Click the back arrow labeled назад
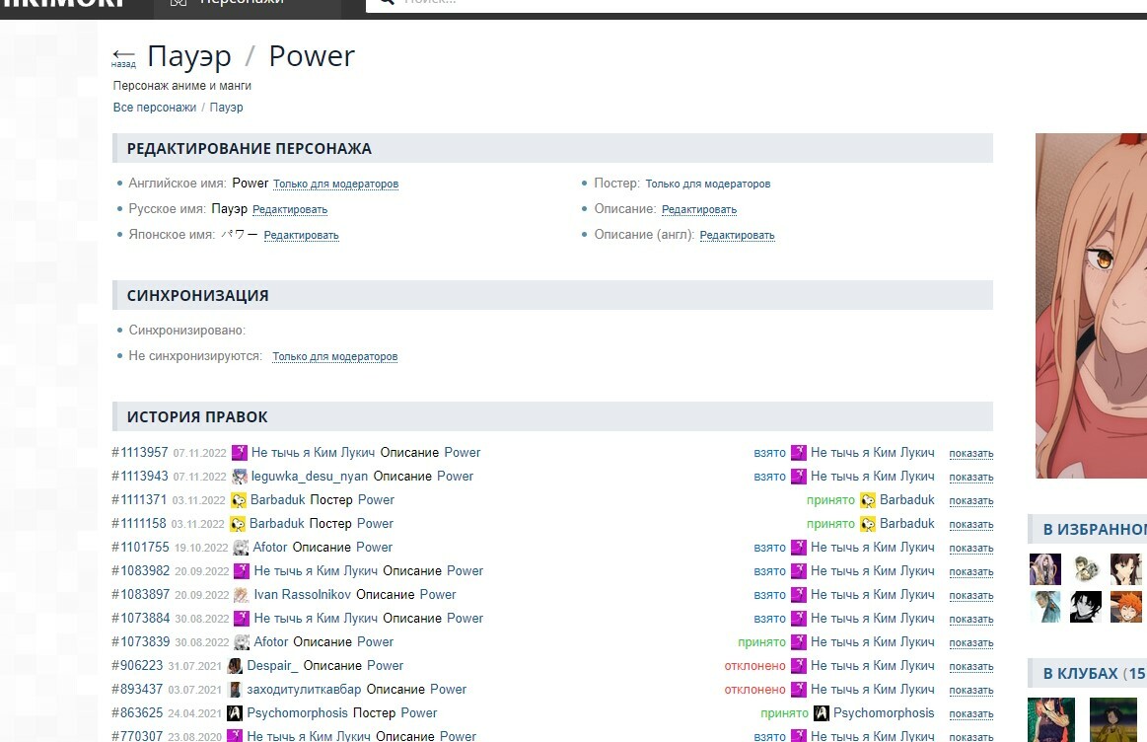The width and height of the screenshot is (1147, 742). point(123,56)
